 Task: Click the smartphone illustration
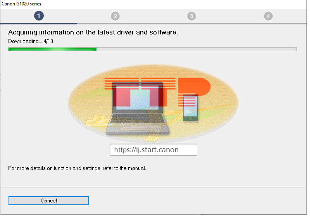(x=190, y=108)
